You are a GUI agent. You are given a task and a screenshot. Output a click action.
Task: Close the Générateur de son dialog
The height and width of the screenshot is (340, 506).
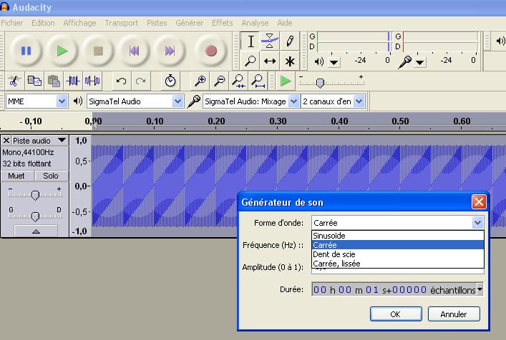479,202
